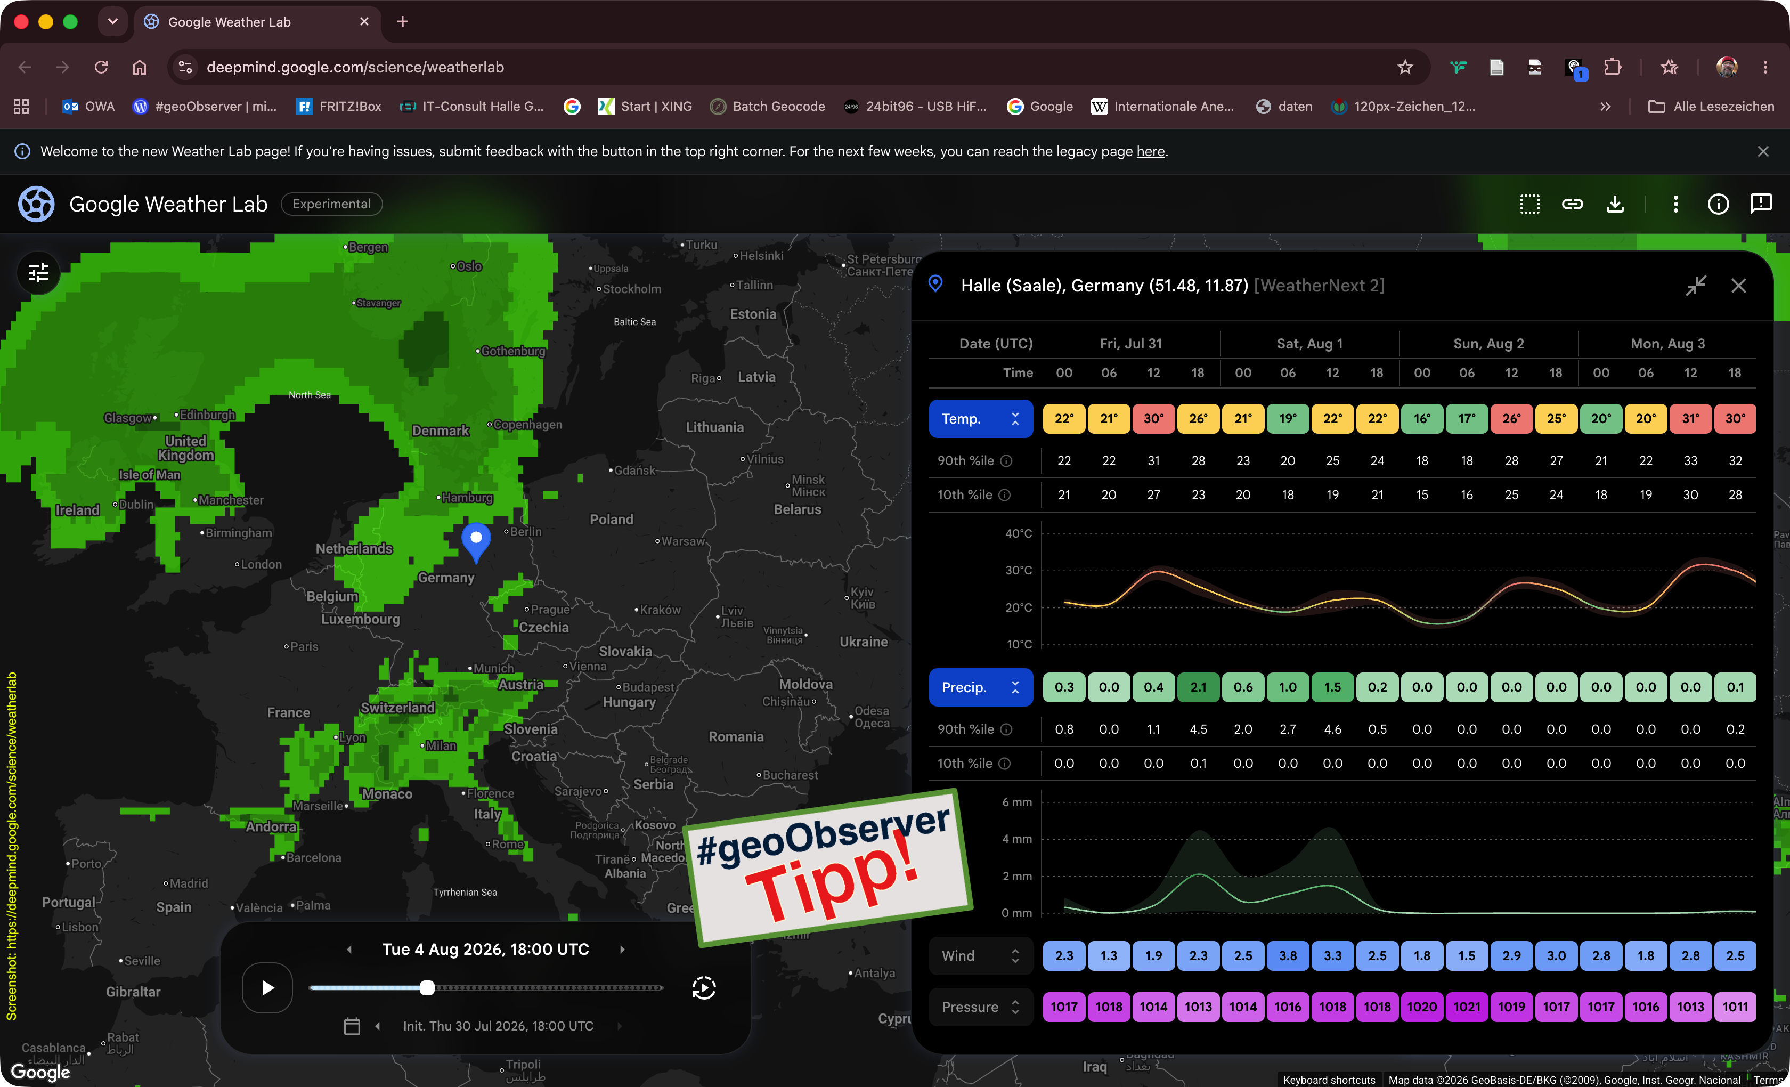Open the IT-Consult Halle bookmark
This screenshot has width=1790, height=1087.
point(471,107)
